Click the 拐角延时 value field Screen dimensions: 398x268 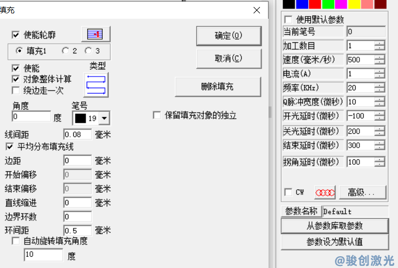click(x=361, y=162)
